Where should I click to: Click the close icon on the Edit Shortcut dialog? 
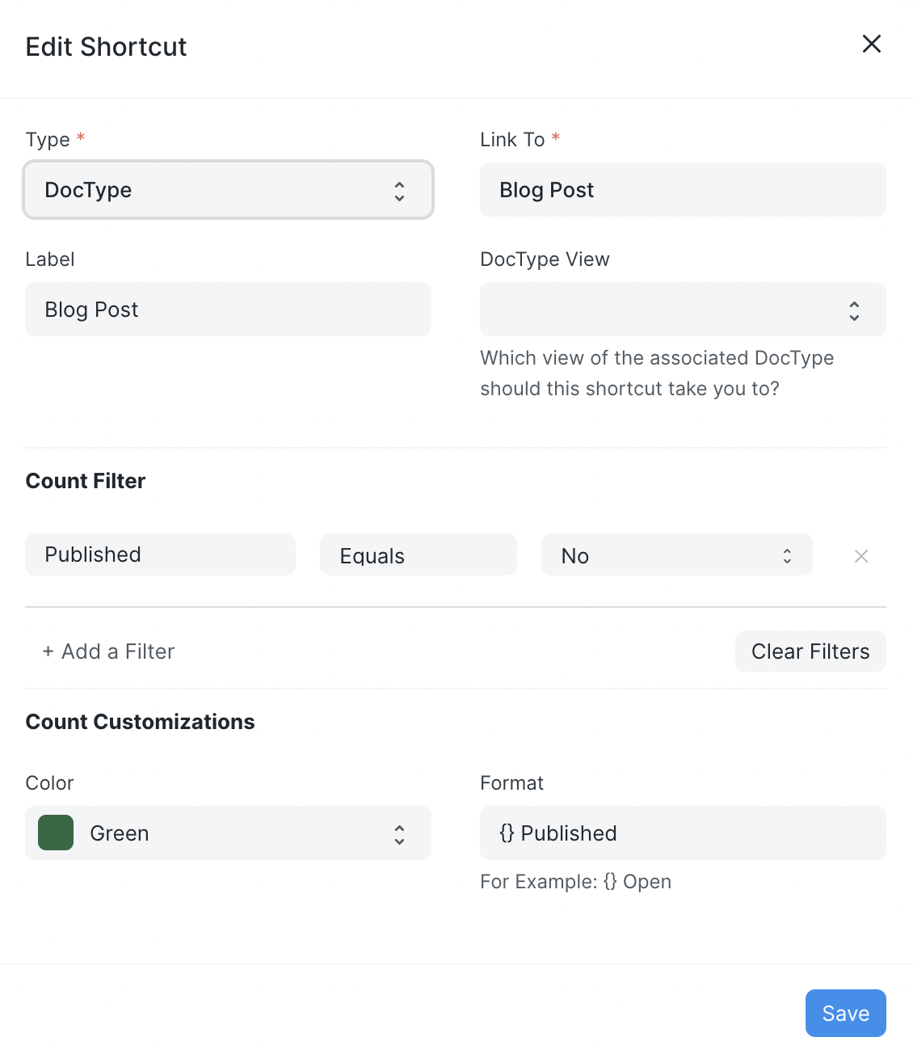(872, 44)
